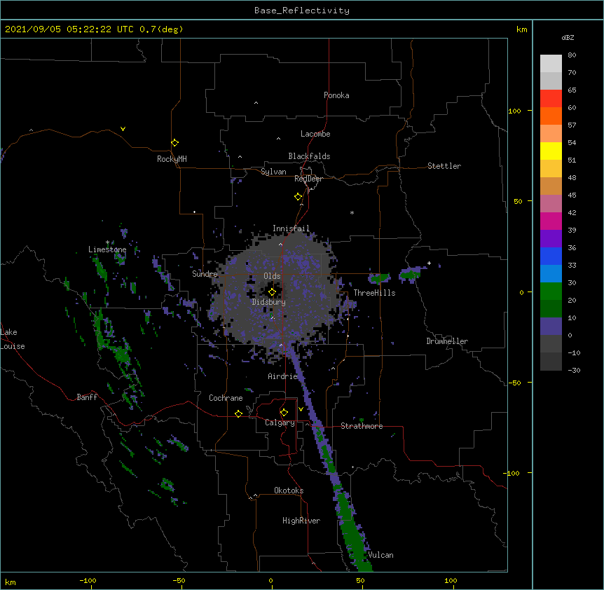Click the -50 tick on the vertical axis
The height and width of the screenshot is (590, 604).
[x=514, y=383]
